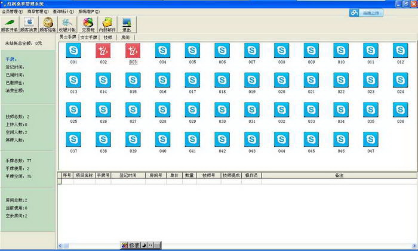Viewport: 418px width, 251px height.
Task: Click the 手牌空闲: 75 text
Action: pos(19,176)
